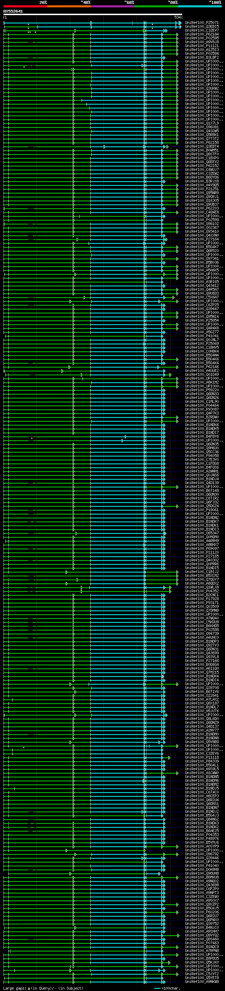Open hit UniRef100_C3ZEV7
Image resolution: width=225 pixels, height=991 pixels.
pos(201,30)
